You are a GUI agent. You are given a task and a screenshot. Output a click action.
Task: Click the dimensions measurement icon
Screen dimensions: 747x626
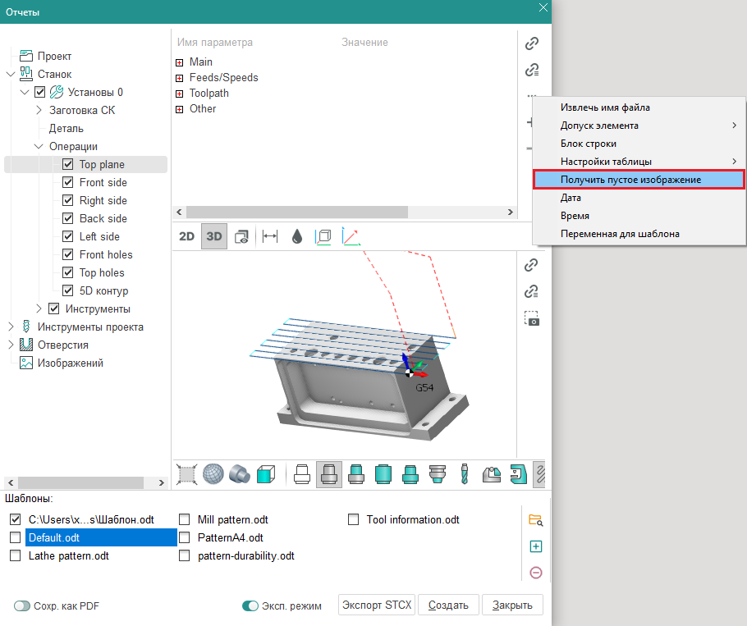coord(269,236)
